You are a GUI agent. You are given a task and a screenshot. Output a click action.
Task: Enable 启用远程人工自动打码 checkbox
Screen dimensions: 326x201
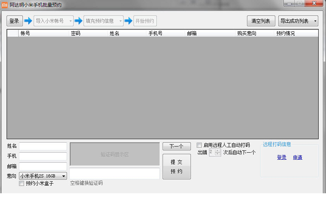coord(199,145)
